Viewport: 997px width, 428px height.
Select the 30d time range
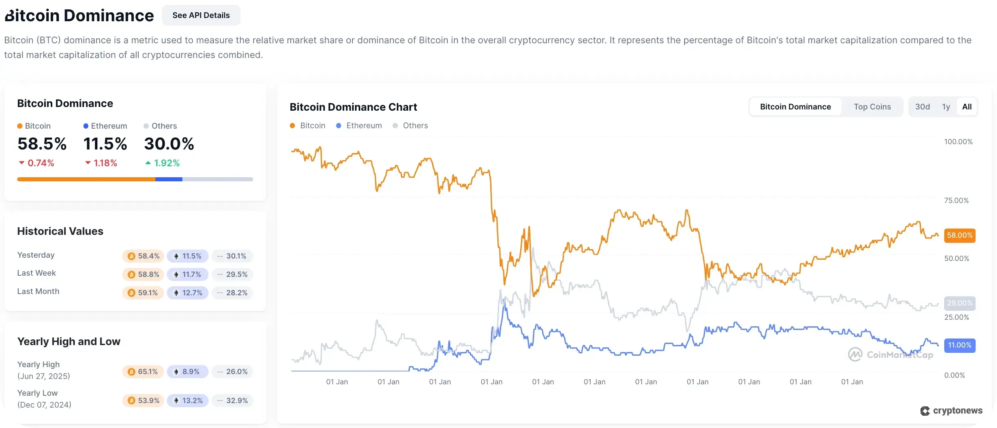pos(923,106)
